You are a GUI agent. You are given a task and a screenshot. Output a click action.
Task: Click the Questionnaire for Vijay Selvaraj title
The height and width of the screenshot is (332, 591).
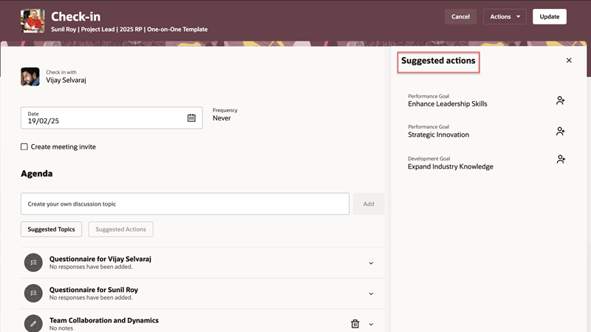(100, 259)
